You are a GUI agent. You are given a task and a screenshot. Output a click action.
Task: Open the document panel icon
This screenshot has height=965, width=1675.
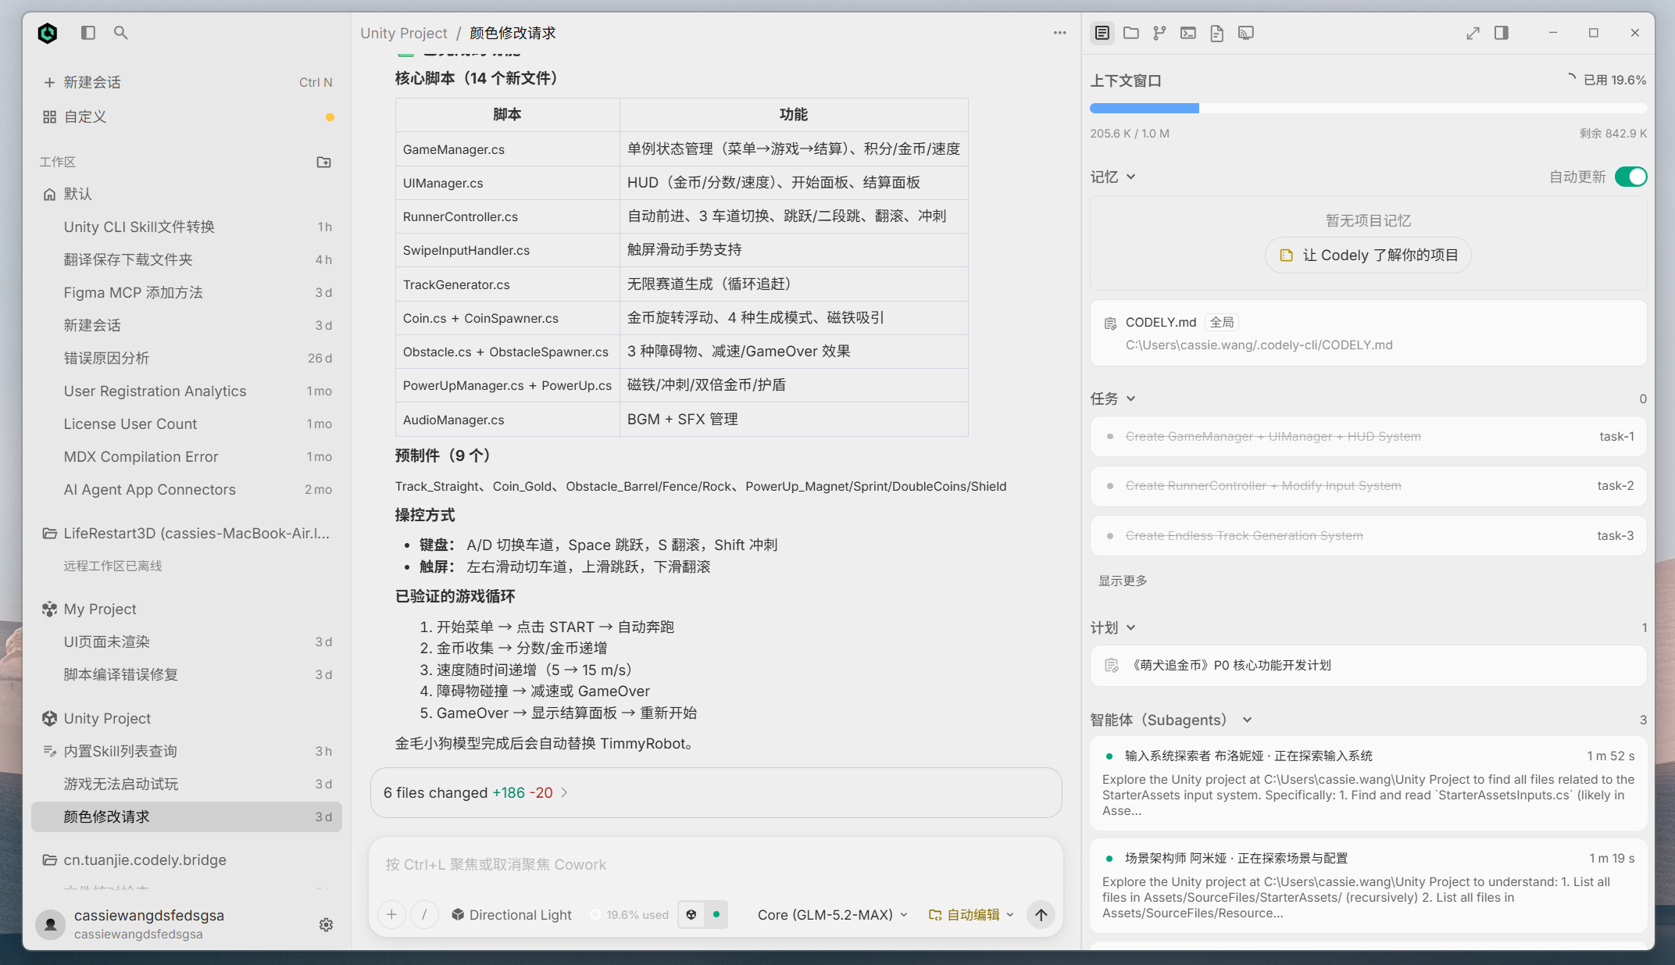point(1216,33)
